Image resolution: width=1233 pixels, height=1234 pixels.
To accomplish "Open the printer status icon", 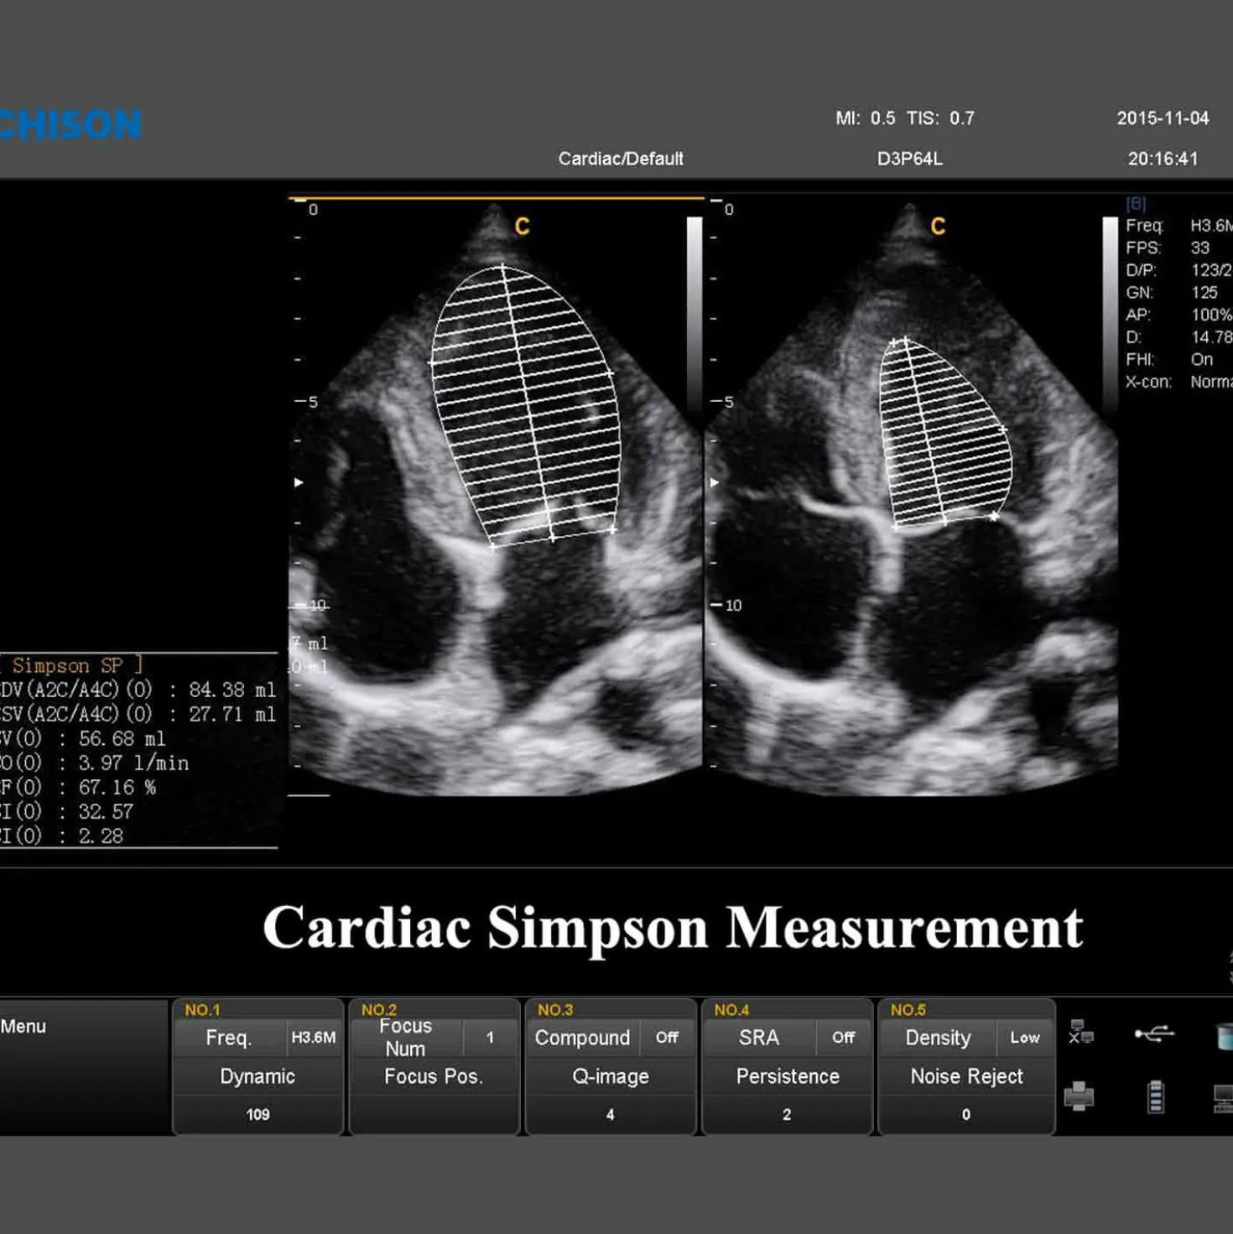I will [x=1079, y=1096].
